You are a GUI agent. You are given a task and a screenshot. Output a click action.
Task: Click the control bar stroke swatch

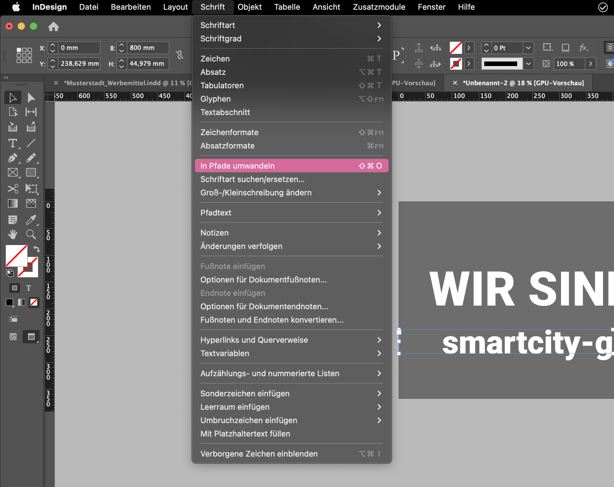[456, 64]
